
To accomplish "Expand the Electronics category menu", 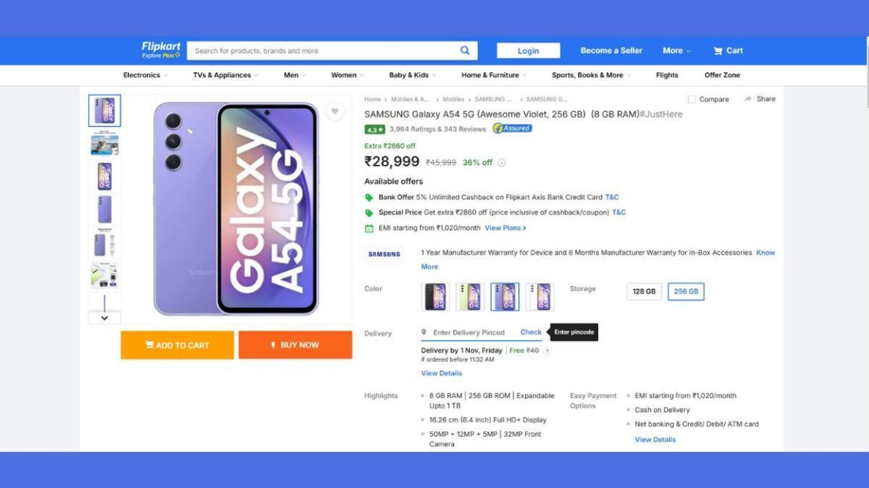I will pos(145,75).
